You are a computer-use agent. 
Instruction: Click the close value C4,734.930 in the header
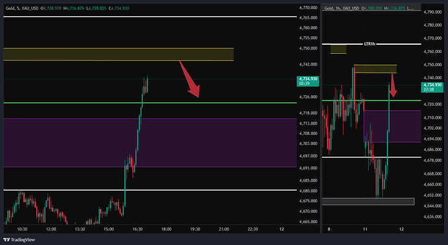[x=119, y=8]
